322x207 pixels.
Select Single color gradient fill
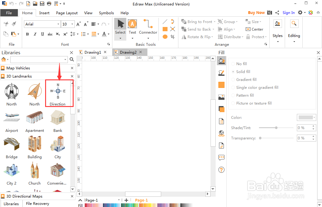(255, 87)
